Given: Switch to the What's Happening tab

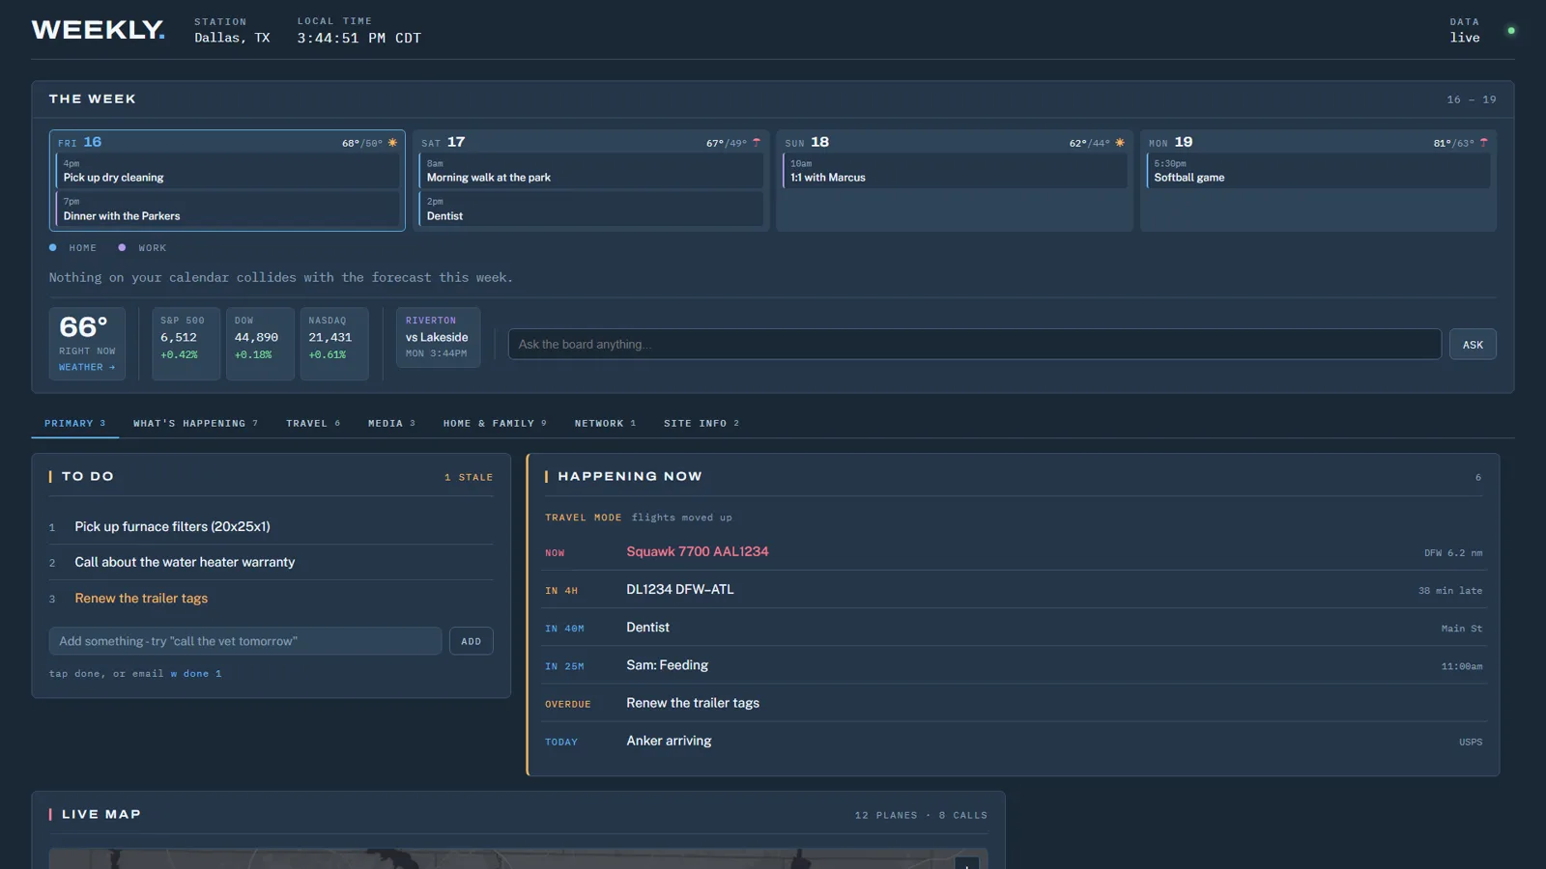Looking at the screenshot, I should point(195,424).
